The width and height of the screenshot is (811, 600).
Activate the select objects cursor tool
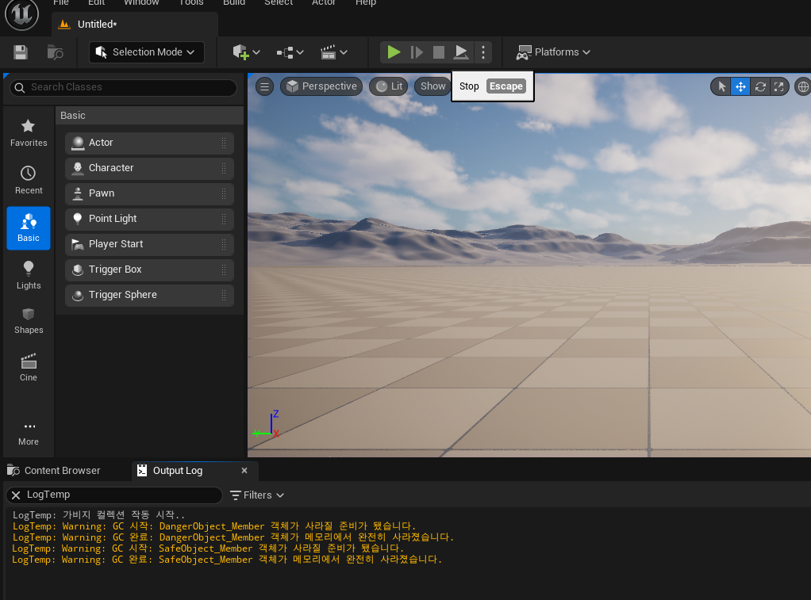click(x=722, y=87)
